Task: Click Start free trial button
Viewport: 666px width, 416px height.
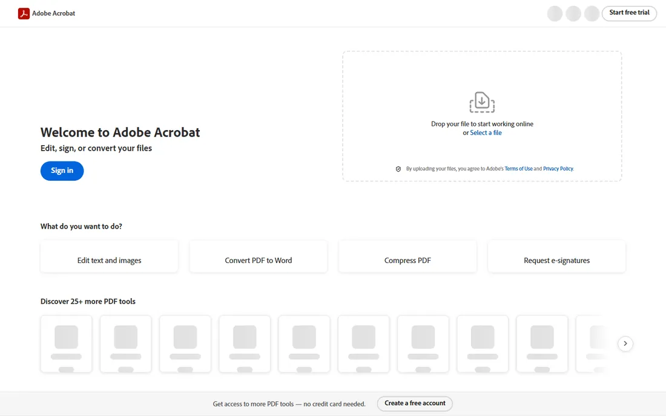Action: (x=629, y=13)
